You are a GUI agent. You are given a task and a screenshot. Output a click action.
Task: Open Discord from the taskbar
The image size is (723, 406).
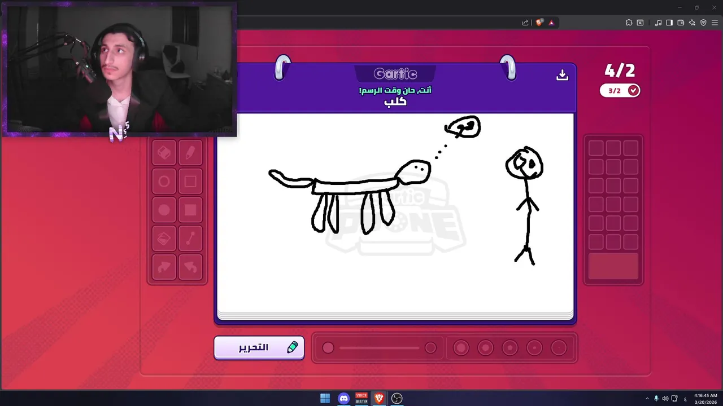[343, 398]
